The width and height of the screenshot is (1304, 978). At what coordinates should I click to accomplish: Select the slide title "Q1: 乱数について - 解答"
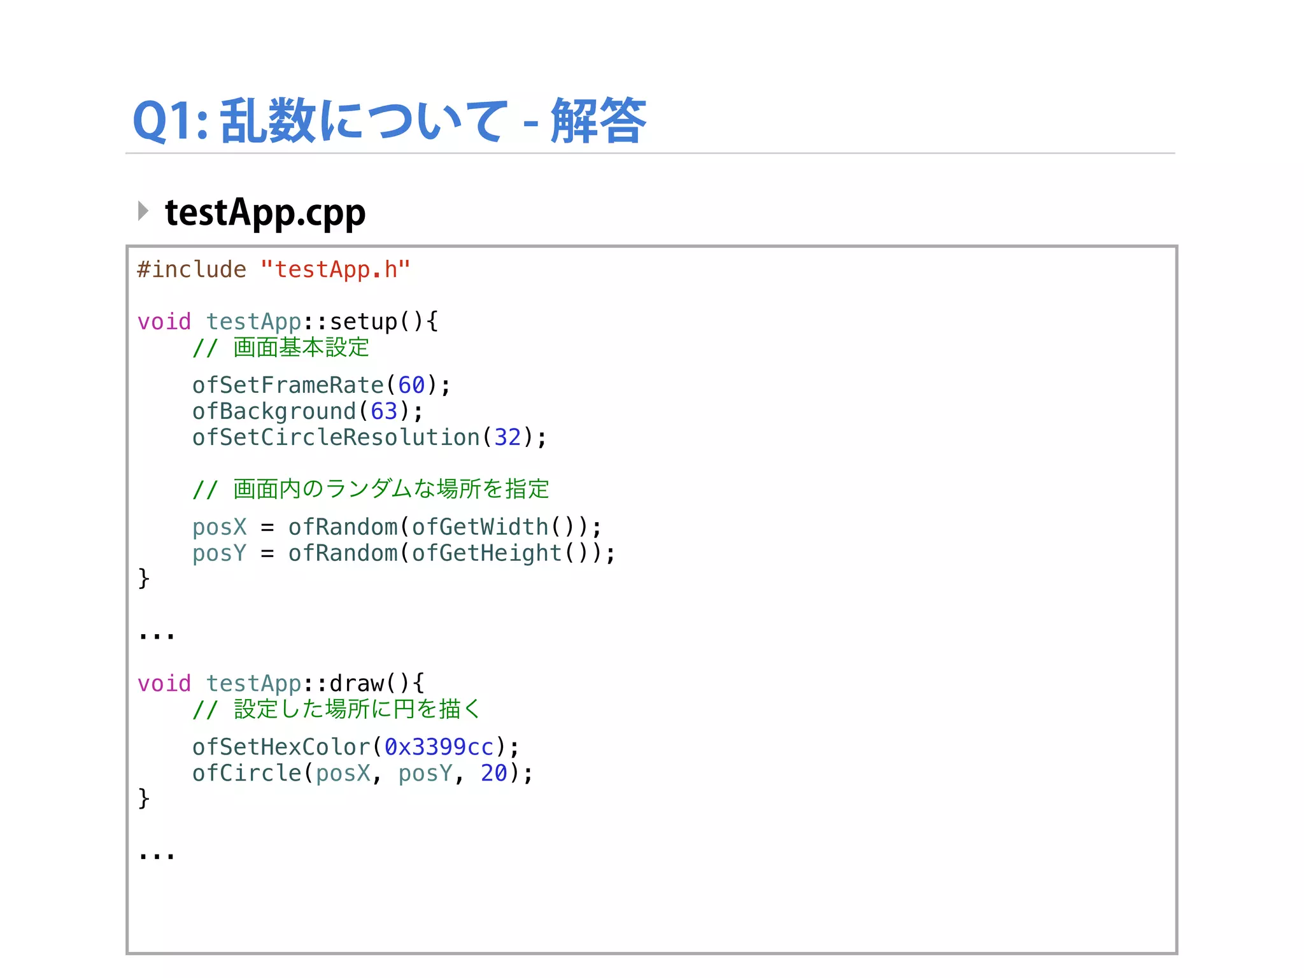(389, 121)
